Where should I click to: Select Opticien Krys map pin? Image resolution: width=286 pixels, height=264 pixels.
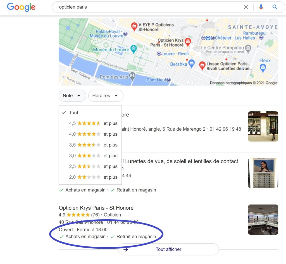188,42
